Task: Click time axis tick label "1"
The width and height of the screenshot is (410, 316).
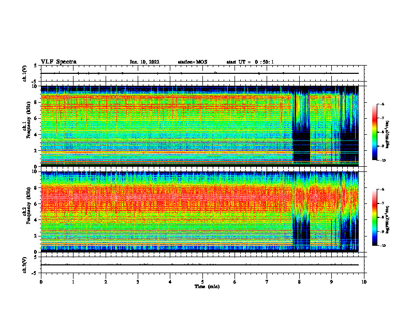Action: [73, 282]
